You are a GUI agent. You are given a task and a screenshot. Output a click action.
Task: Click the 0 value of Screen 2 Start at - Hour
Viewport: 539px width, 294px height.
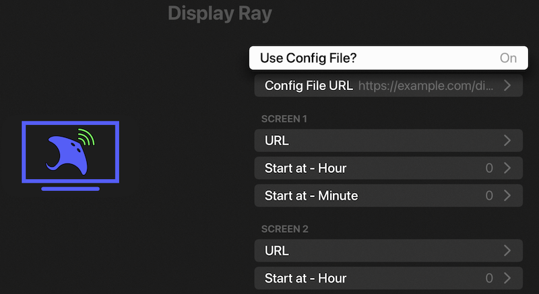[489, 279]
